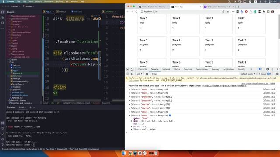Toggle the console sidebar icon
Screen dimensions: 280x157
[x=127, y=74]
